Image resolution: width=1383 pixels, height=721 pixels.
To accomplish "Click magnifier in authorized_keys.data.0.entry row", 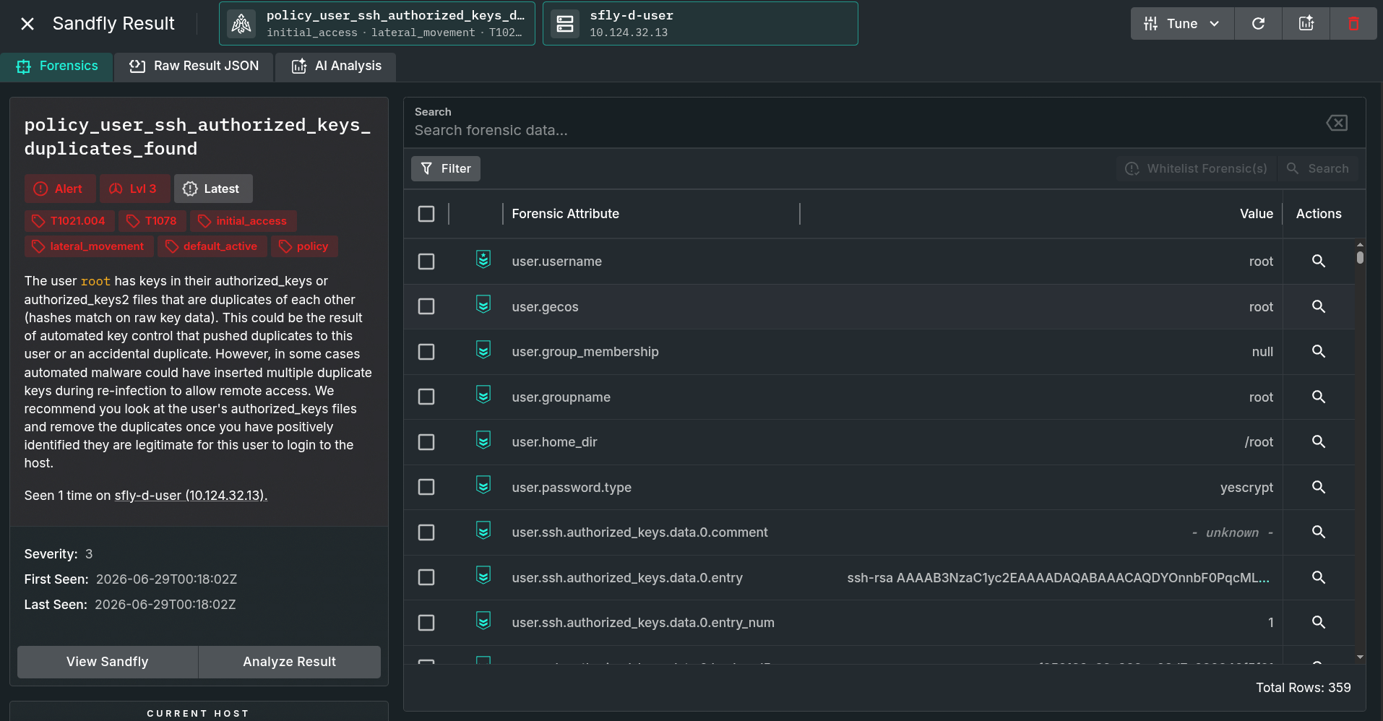I will [1319, 578].
